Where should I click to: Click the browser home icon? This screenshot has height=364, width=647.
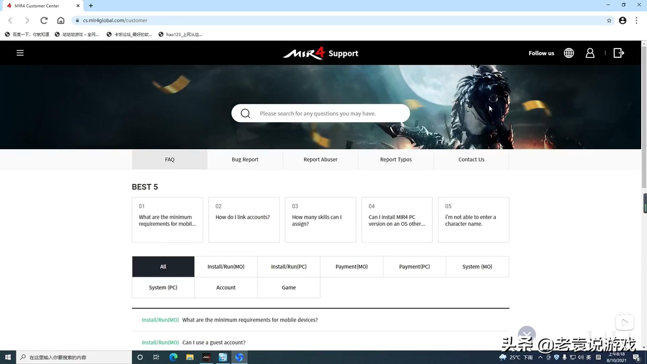point(61,21)
